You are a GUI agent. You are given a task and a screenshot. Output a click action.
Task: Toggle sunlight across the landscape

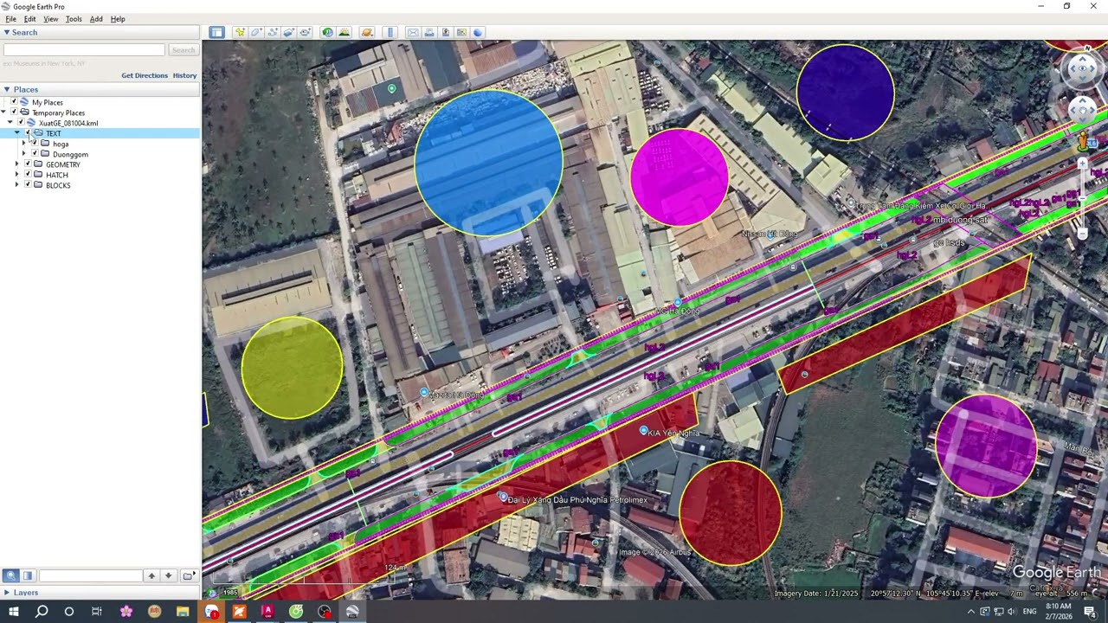pos(344,32)
